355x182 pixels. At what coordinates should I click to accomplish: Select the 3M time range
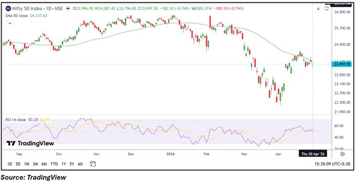click(x=35, y=164)
